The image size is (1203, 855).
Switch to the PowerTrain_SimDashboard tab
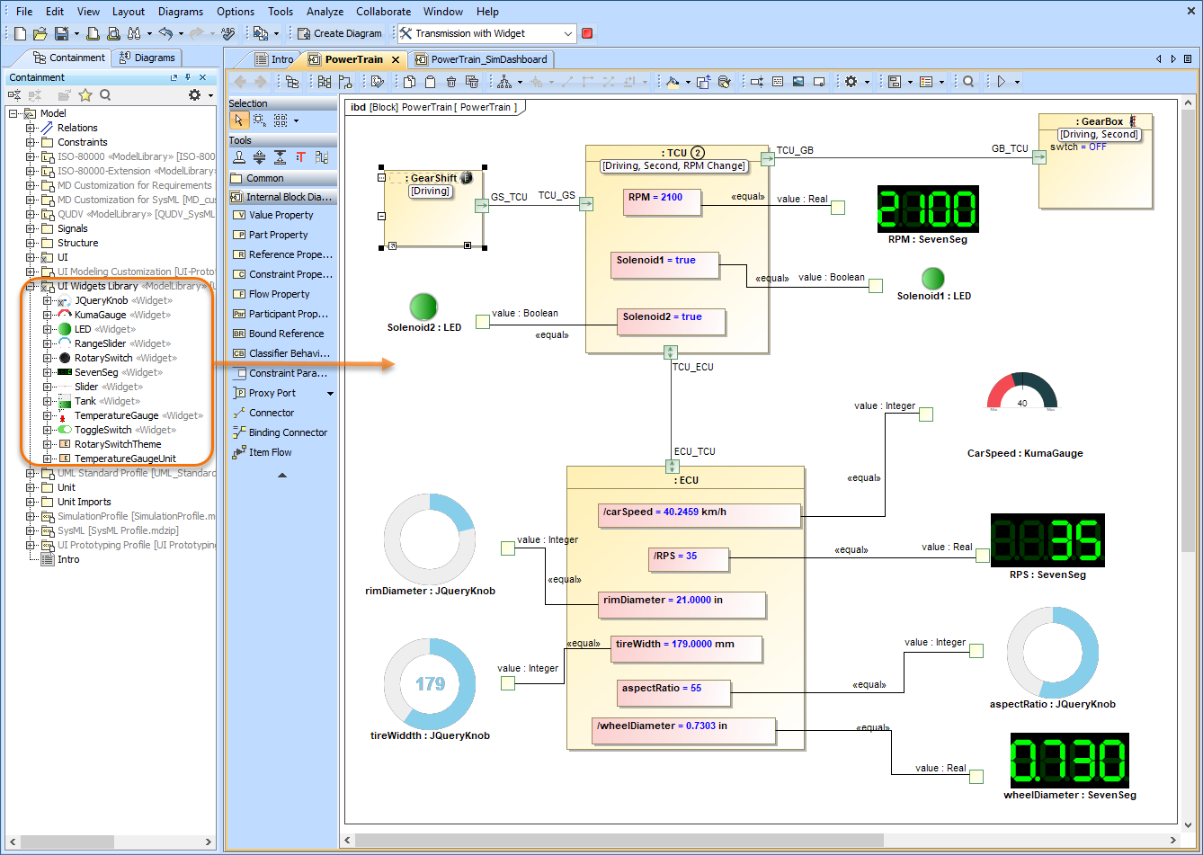click(x=488, y=59)
